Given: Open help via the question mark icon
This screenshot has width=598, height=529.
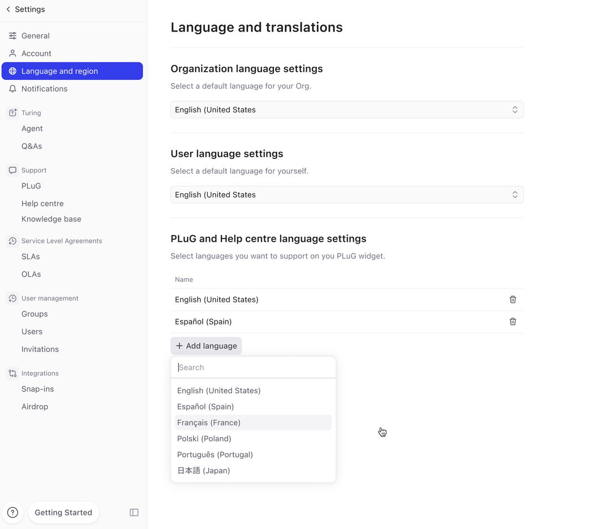Looking at the screenshot, I should (x=12, y=512).
